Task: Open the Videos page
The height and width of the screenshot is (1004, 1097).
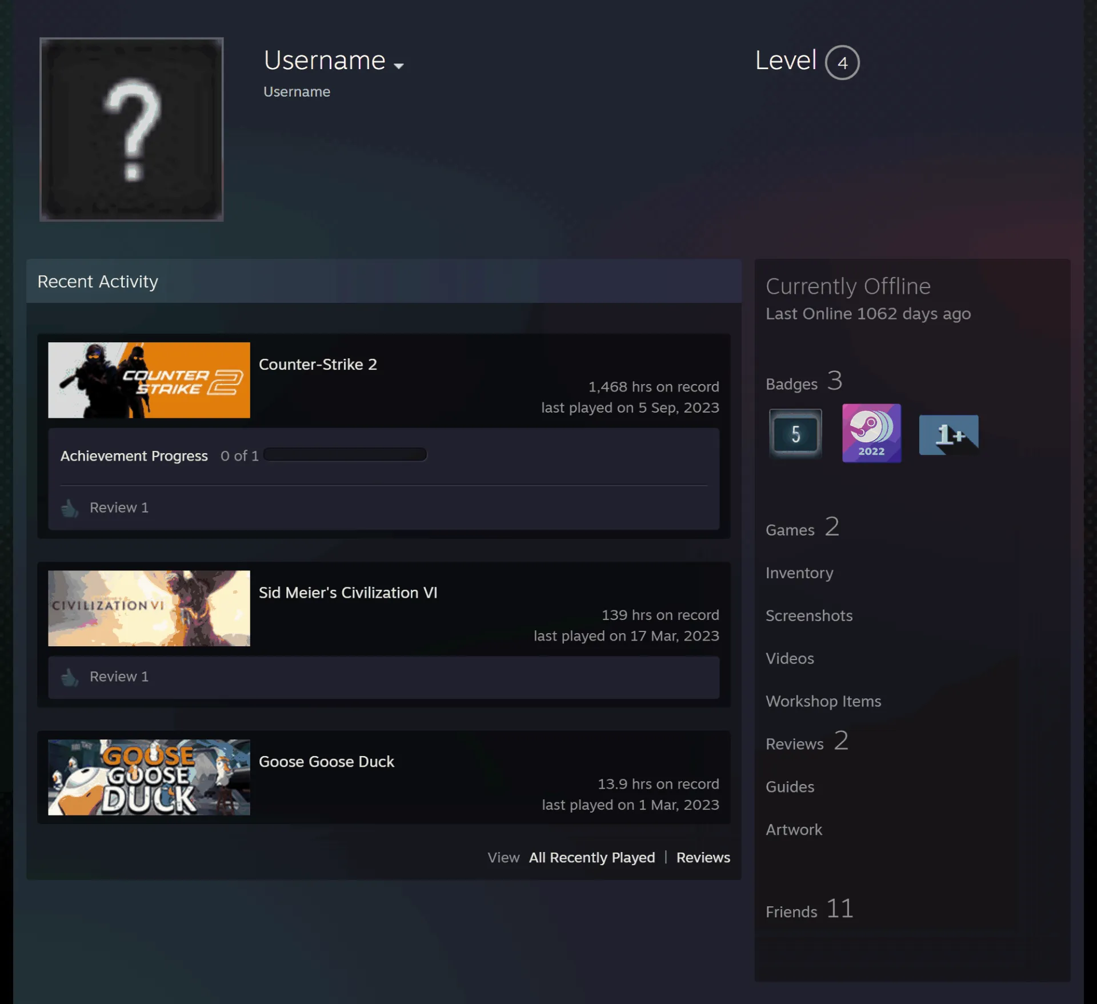Action: tap(790, 659)
